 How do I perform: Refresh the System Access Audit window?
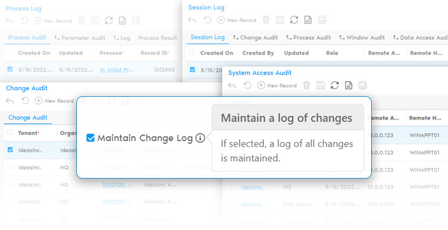pos(335,85)
